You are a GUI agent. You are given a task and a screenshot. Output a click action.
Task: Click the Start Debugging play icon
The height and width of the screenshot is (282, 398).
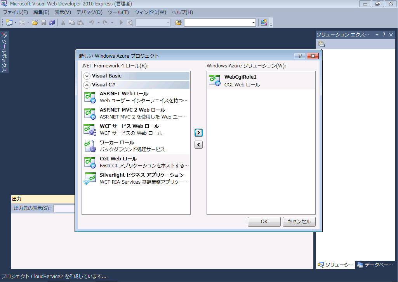[x=121, y=22]
